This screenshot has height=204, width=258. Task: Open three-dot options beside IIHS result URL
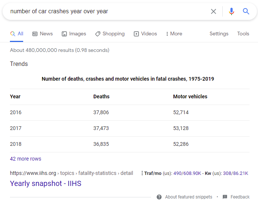coord(142,173)
